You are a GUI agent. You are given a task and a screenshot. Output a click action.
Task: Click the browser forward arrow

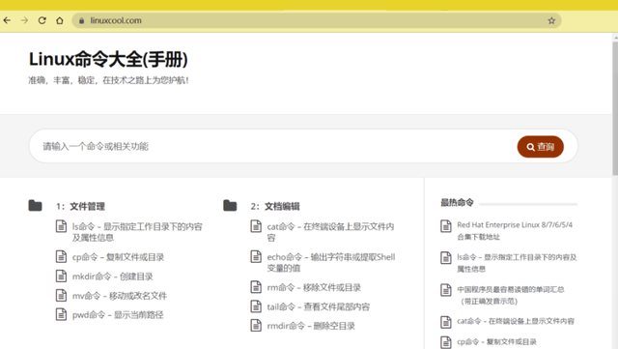click(24, 20)
